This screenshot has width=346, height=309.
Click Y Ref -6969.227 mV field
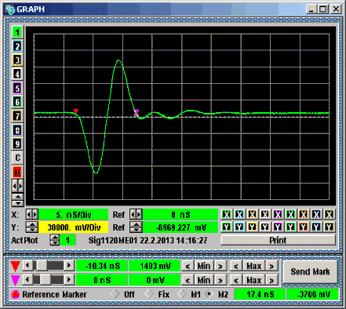coord(180,227)
